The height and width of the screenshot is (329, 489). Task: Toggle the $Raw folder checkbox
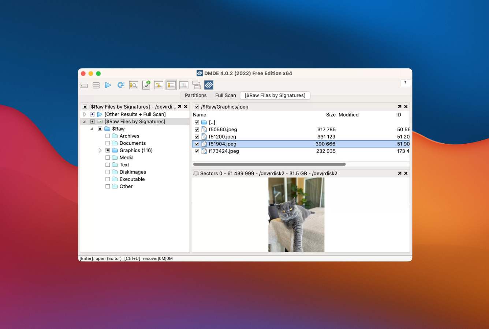point(100,129)
